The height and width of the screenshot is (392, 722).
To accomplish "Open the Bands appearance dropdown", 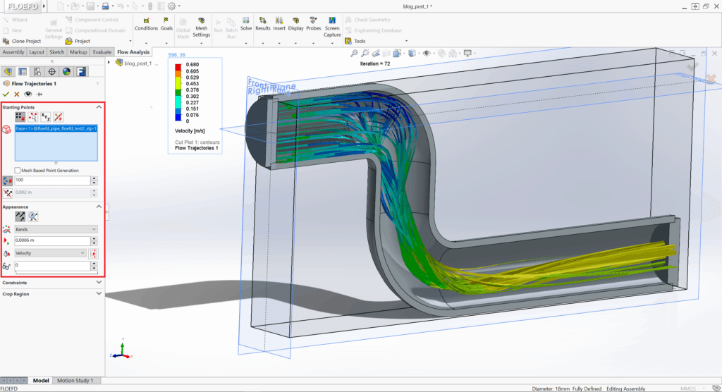I will [56, 229].
